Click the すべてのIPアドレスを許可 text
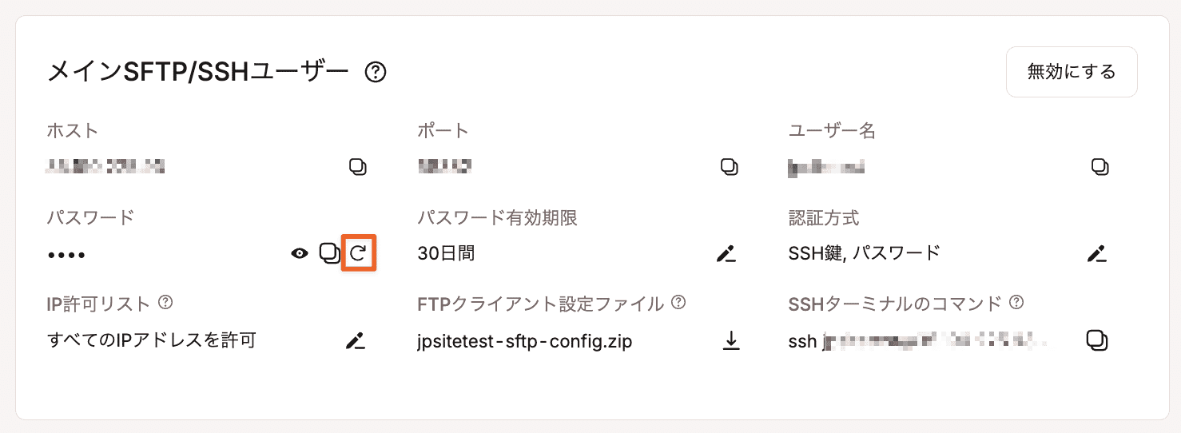The height and width of the screenshot is (433, 1181). pyautogui.click(x=152, y=341)
